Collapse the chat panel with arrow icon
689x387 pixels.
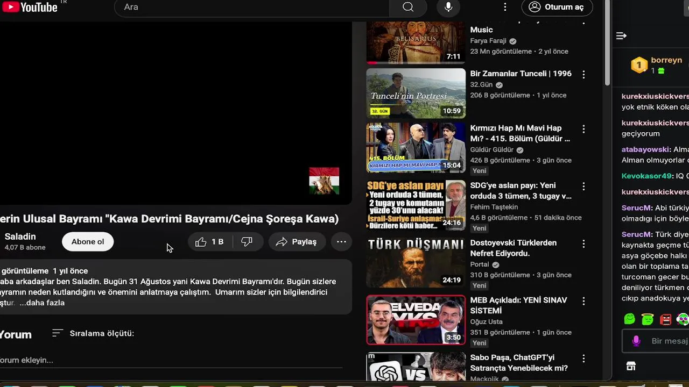pyautogui.click(x=621, y=36)
